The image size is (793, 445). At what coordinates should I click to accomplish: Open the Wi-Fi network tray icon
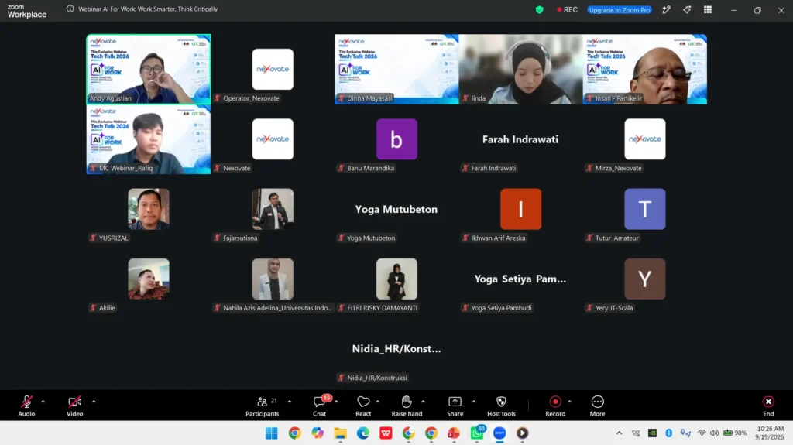[702, 433]
